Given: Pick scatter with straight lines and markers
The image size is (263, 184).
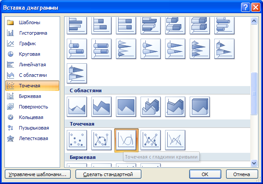Looking at the screenshot, I should 151,140.
